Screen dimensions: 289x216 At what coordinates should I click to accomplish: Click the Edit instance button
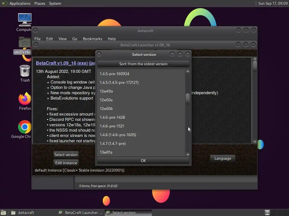[66, 163]
